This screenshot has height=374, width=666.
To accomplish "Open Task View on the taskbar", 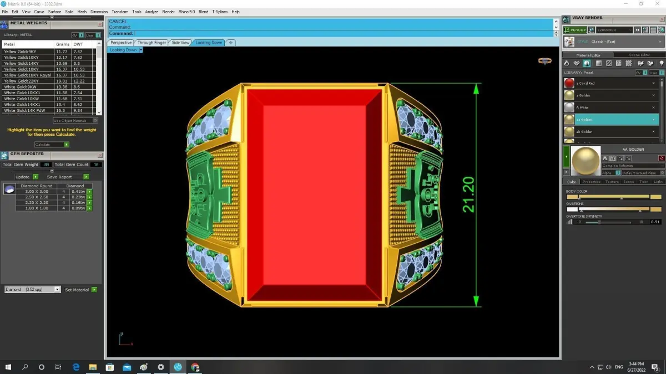I will 58,367.
